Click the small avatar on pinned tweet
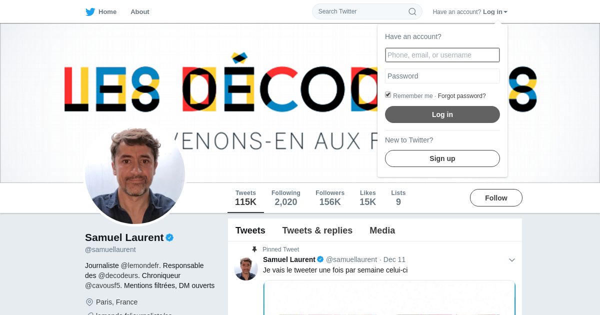The width and height of the screenshot is (600, 315). click(246, 268)
